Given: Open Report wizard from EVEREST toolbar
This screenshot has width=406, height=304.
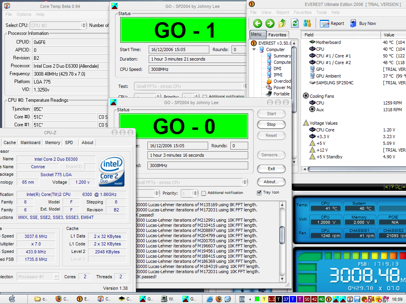Looking at the screenshot, I should tap(332, 23).
